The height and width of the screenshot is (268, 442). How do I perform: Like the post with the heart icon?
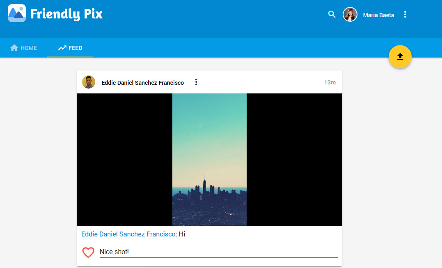[x=88, y=252]
